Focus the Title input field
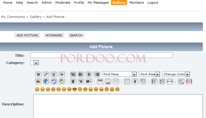 101,55
